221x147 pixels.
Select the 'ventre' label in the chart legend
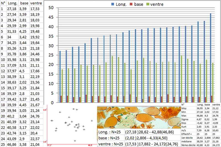[157, 4]
